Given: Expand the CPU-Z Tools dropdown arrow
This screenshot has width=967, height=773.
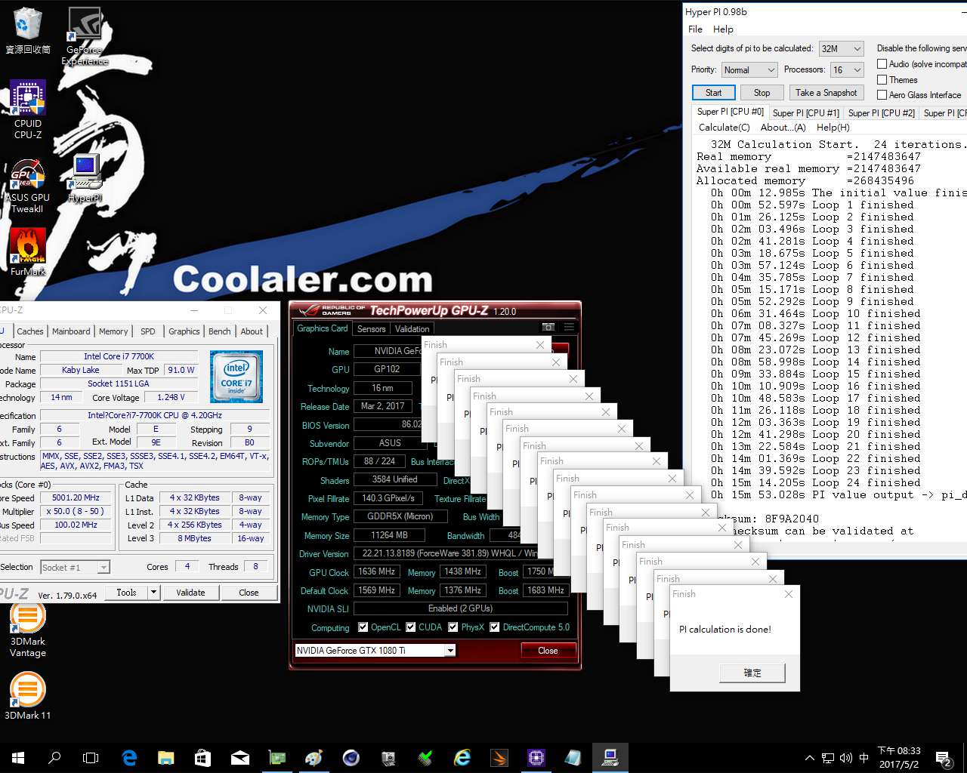Looking at the screenshot, I should [153, 593].
